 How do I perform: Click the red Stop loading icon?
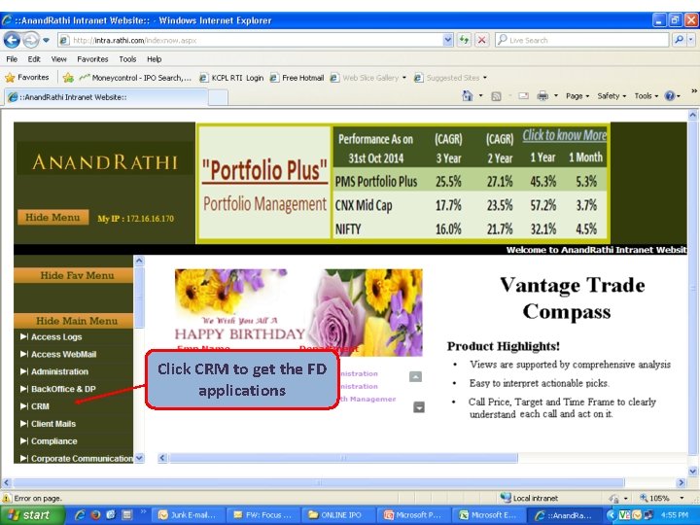pyautogui.click(x=481, y=40)
